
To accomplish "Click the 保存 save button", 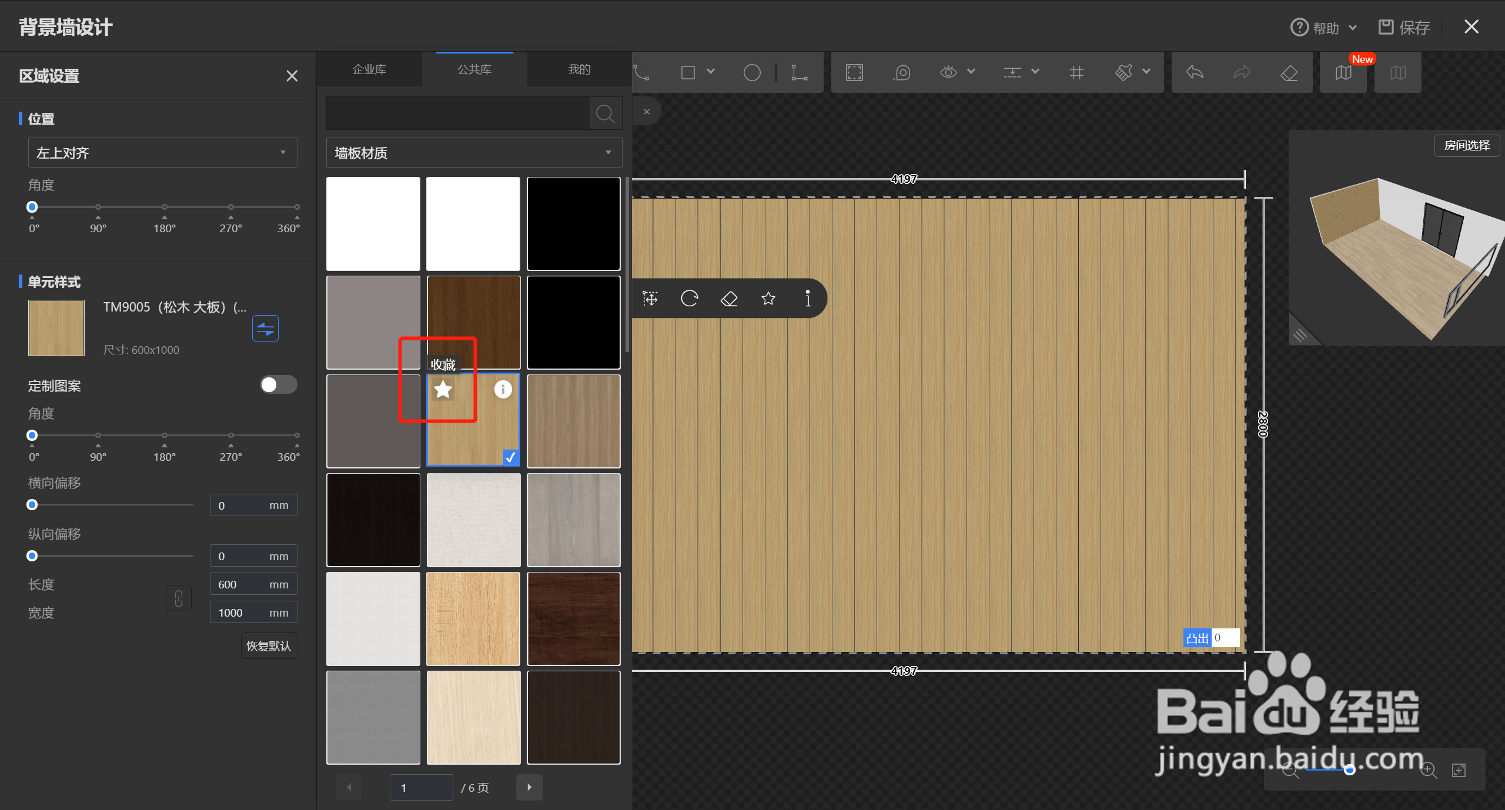I will 1404,28.
